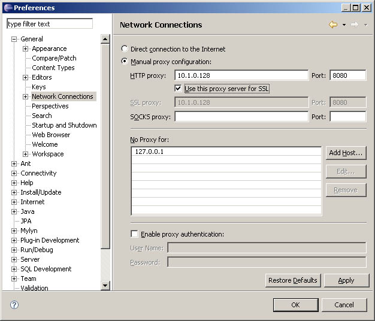The height and width of the screenshot is (321, 375).
Task: Open the Keys preferences page
Action: pyautogui.click(x=38, y=87)
